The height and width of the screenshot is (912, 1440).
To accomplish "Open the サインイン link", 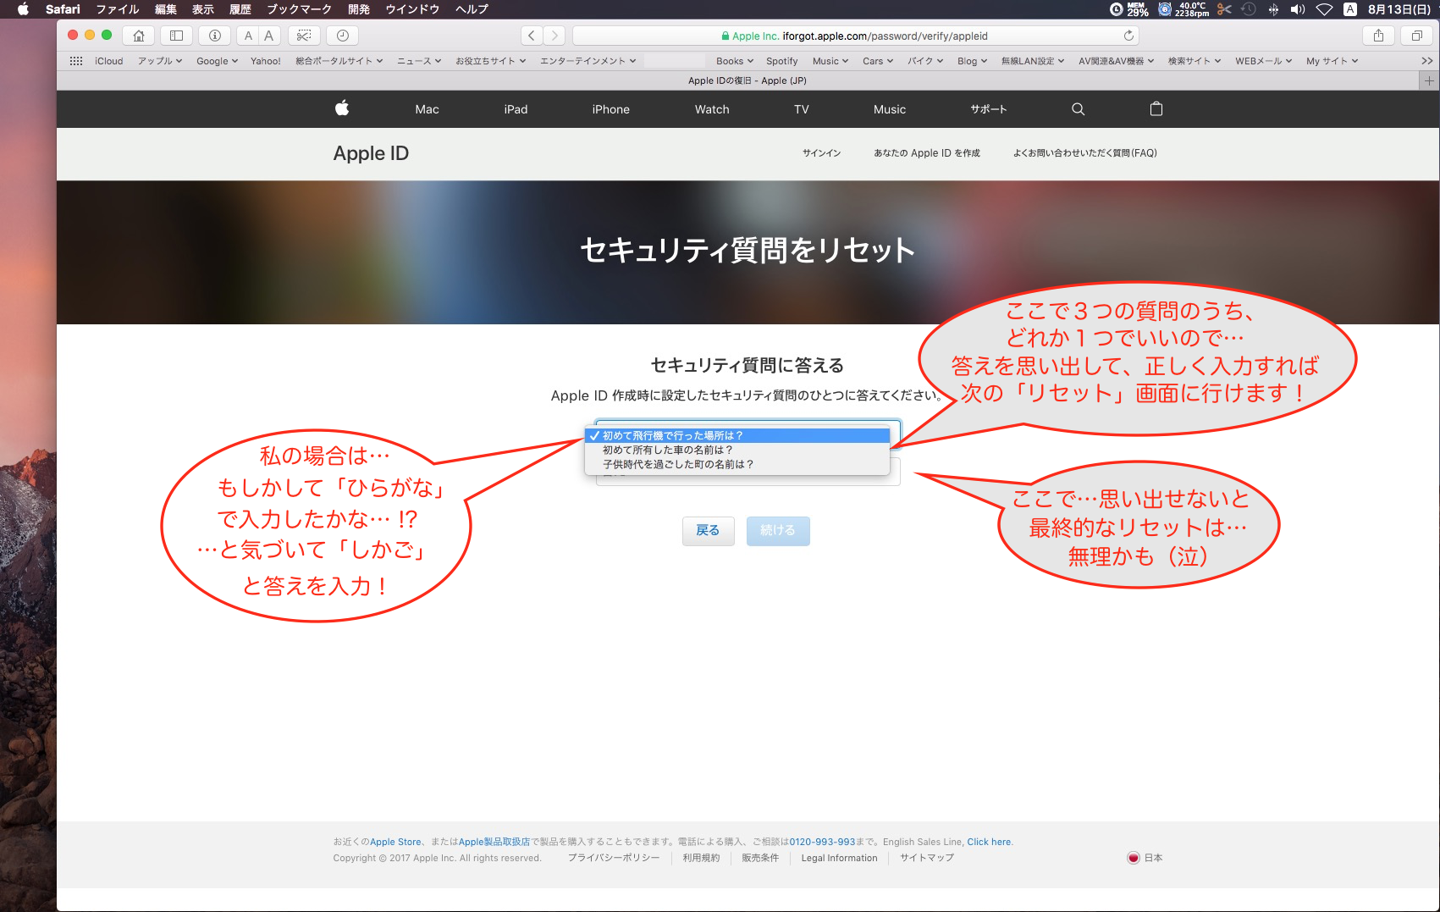I will [822, 153].
